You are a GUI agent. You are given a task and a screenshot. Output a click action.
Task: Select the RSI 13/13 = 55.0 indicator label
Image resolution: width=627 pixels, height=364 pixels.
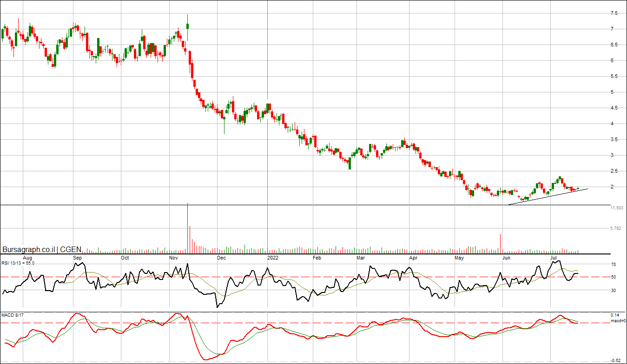click(18, 263)
